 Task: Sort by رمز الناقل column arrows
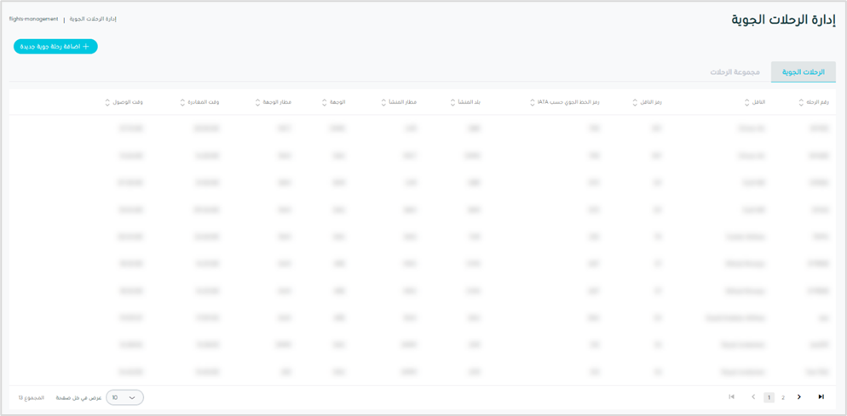pos(636,102)
